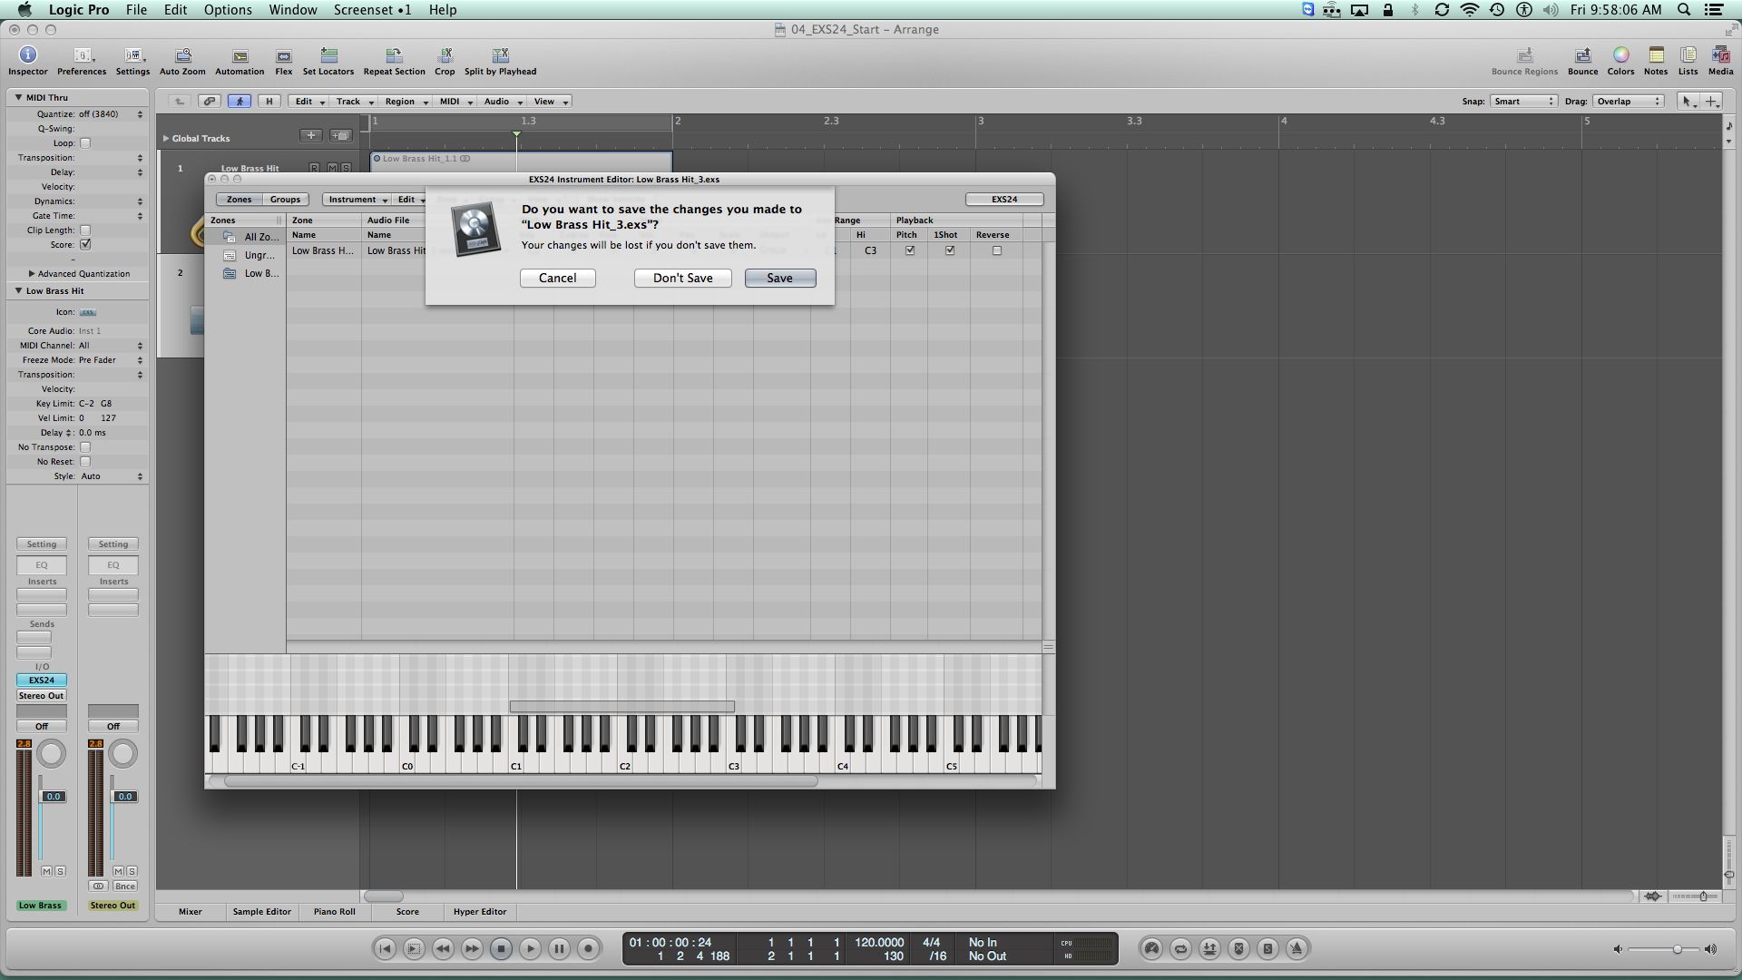Toggle the Link button in arrange toolbar
Viewport: 1742px width, 980px height.
tap(210, 102)
